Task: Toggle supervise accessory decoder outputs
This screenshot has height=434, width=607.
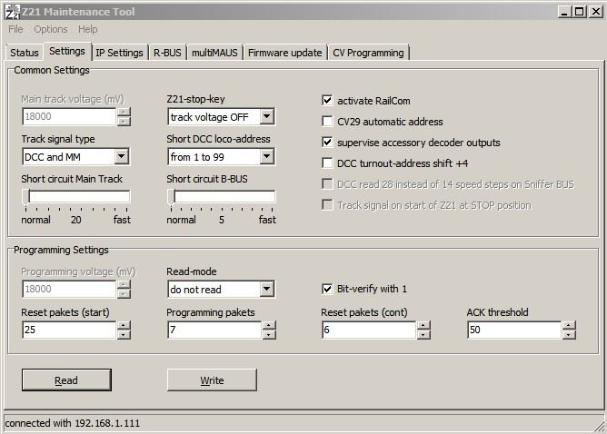Action: [328, 143]
